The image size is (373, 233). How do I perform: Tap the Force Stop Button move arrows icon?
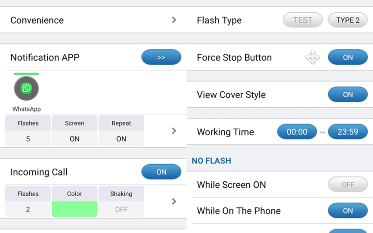[x=312, y=57]
